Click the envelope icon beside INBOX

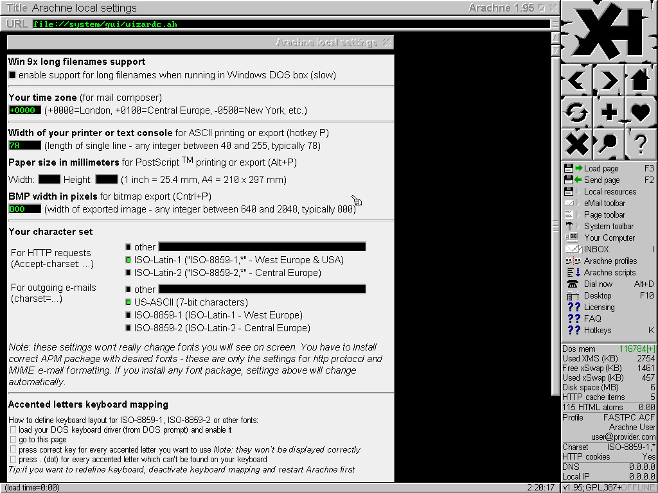(x=574, y=249)
